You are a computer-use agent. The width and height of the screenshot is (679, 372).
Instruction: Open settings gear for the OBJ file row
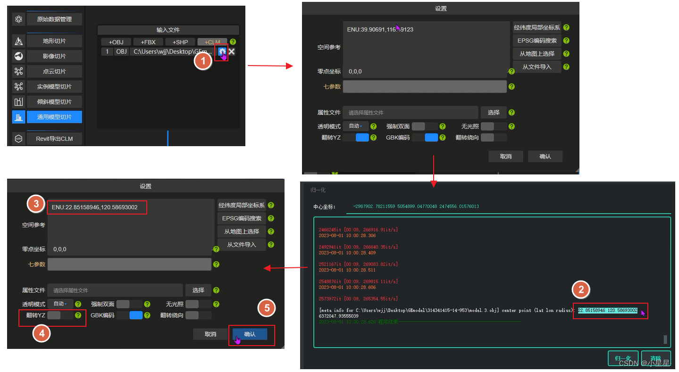pos(221,51)
